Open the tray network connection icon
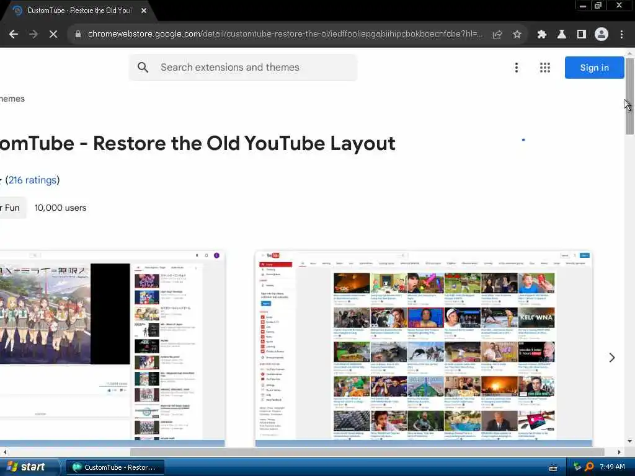 pyautogui.click(x=577, y=467)
